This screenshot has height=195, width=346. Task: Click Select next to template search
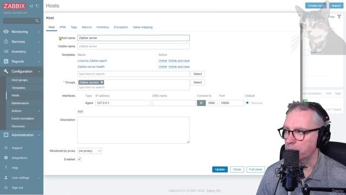(x=197, y=74)
